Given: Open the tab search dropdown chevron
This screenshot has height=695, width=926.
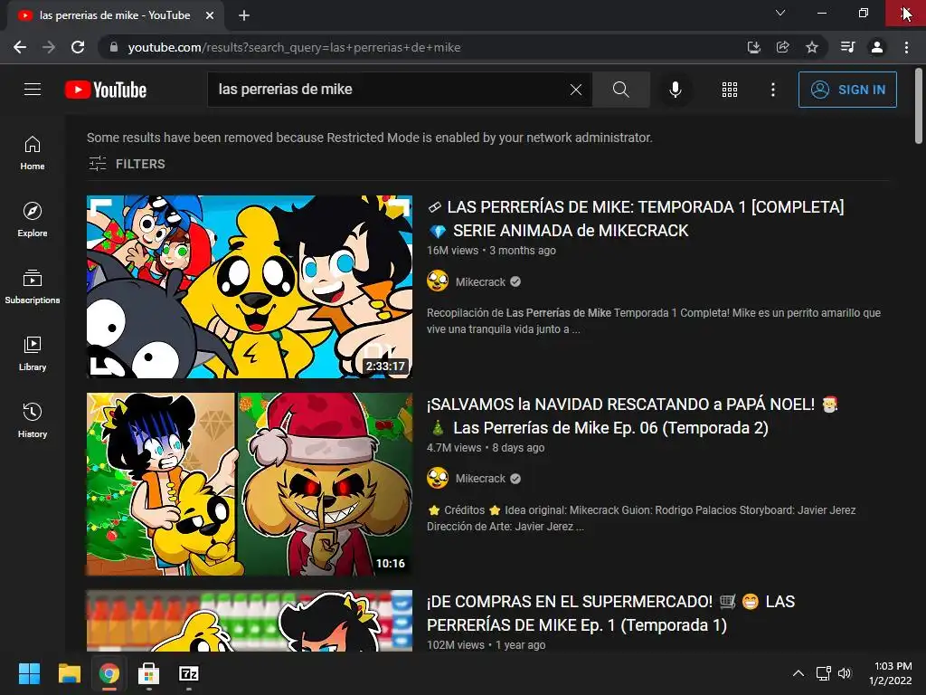Looking at the screenshot, I should (780, 13).
